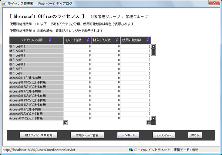The width and height of the screenshot is (222, 155).
Task: Select the OfficeXP row
Action: coord(80,60)
